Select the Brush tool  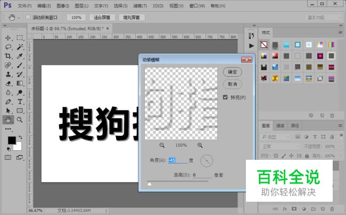(20, 65)
